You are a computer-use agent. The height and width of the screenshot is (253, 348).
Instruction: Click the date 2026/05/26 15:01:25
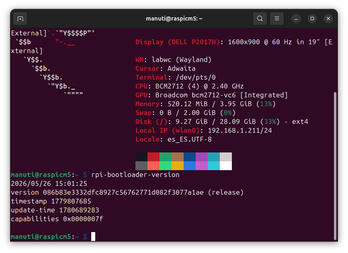[x=49, y=184]
